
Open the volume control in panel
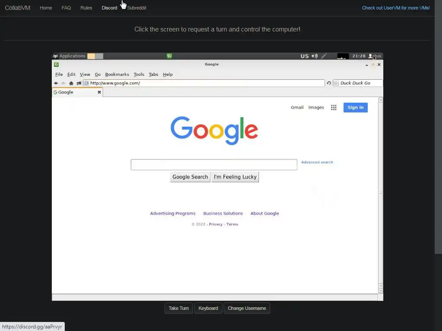pyautogui.click(x=315, y=56)
